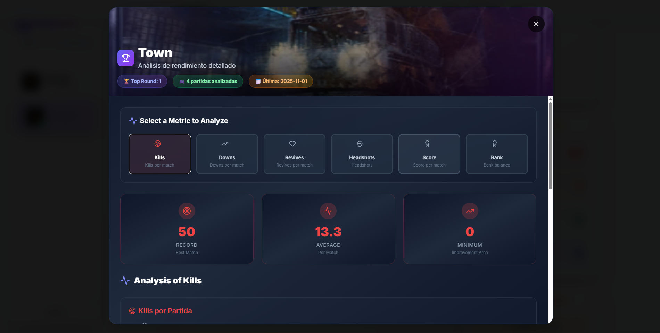Click the heart icon in Revives card
The height and width of the screenshot is (333, 660).
click(292, 144)
